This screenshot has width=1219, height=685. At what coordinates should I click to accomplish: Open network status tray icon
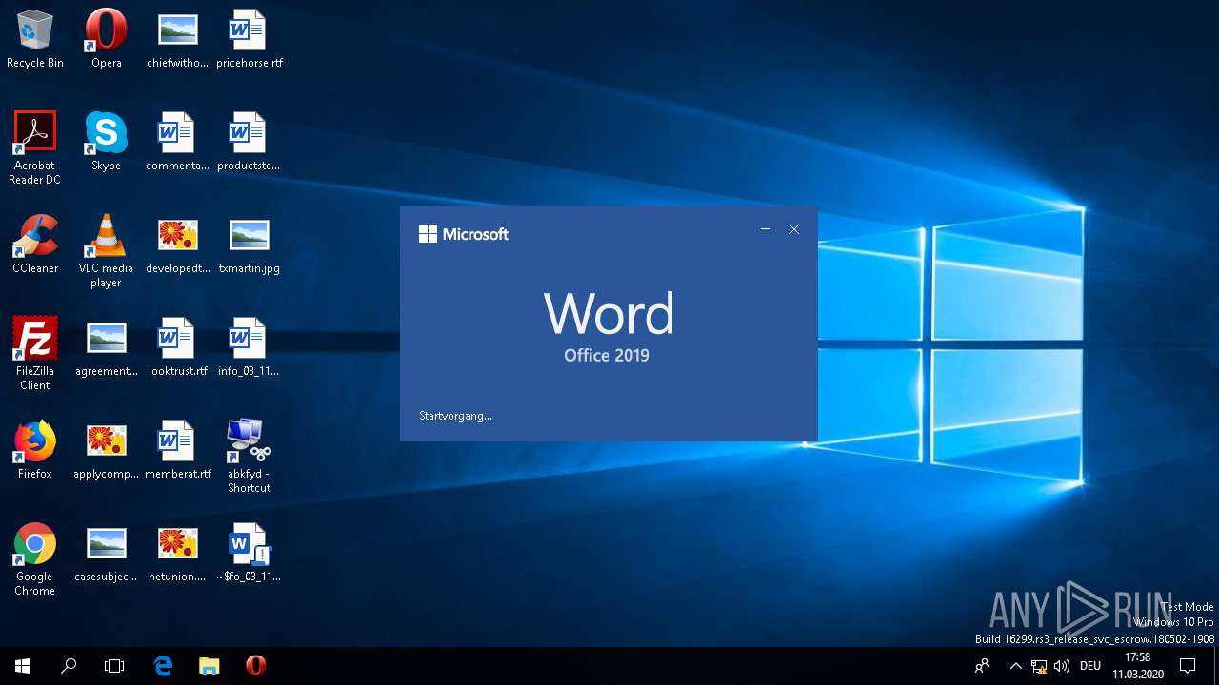coord(1039,666)
